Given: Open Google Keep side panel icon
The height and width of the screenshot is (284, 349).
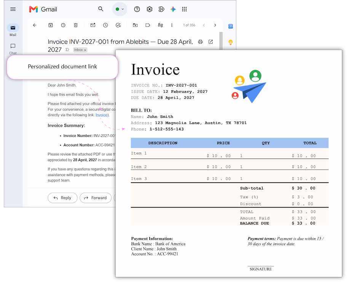Looking at the screenshot, I should tap(231, 42).
